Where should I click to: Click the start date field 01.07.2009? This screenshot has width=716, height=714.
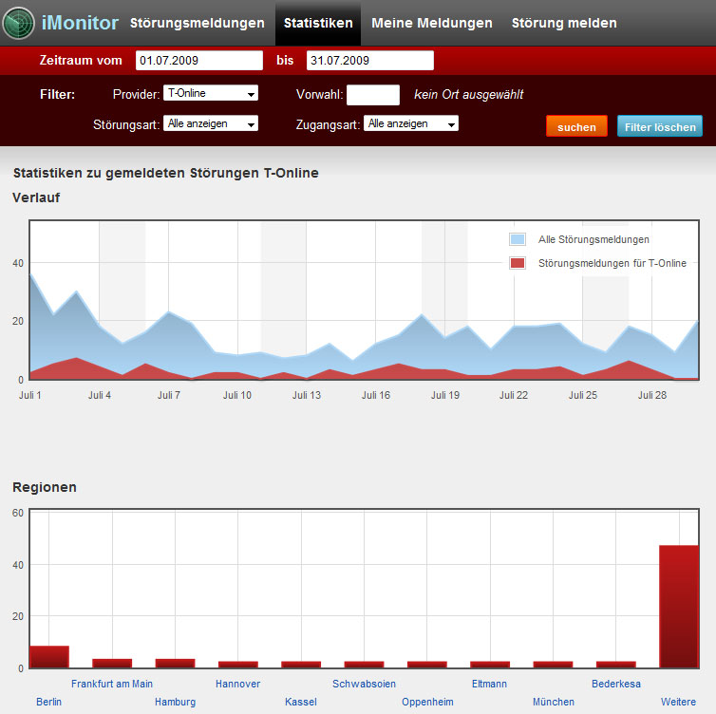[x=198, y=61]
